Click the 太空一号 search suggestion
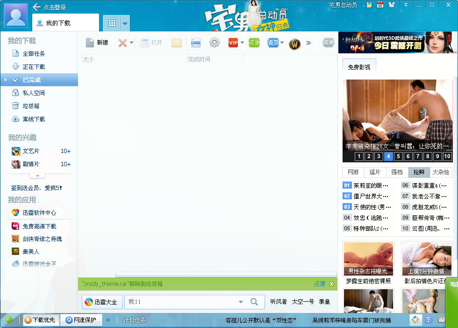 [303, 302]
